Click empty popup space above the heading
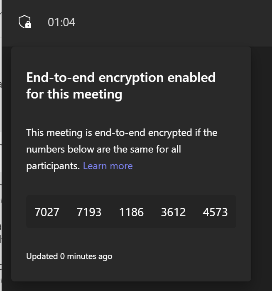The height and width of the screenshot is (291, 272). 131,57
